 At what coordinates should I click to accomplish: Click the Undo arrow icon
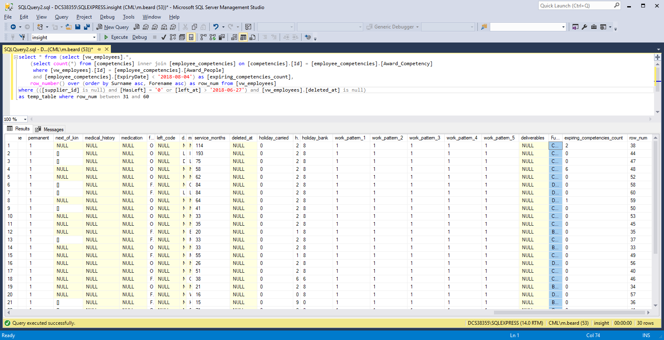216,27
